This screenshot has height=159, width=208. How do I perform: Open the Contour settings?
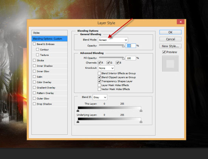pyautogui.click(x=44, y=49)
